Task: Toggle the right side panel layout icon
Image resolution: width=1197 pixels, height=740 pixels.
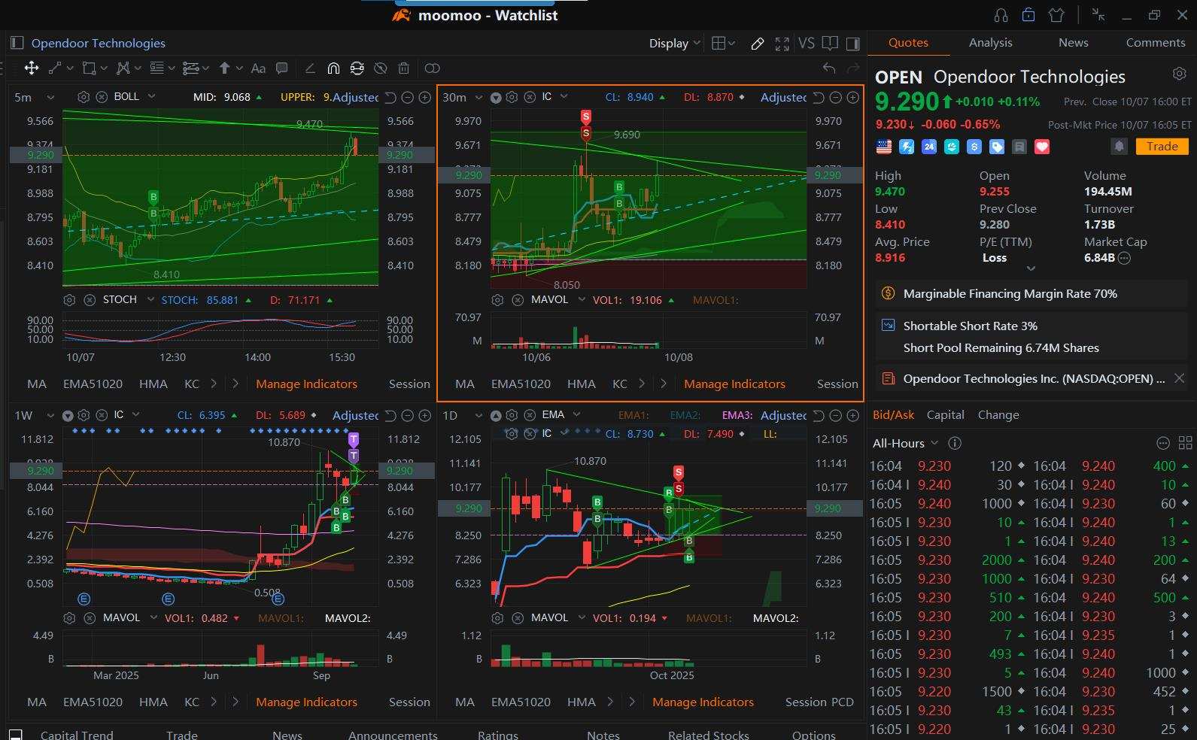Action: coord(853,44)
